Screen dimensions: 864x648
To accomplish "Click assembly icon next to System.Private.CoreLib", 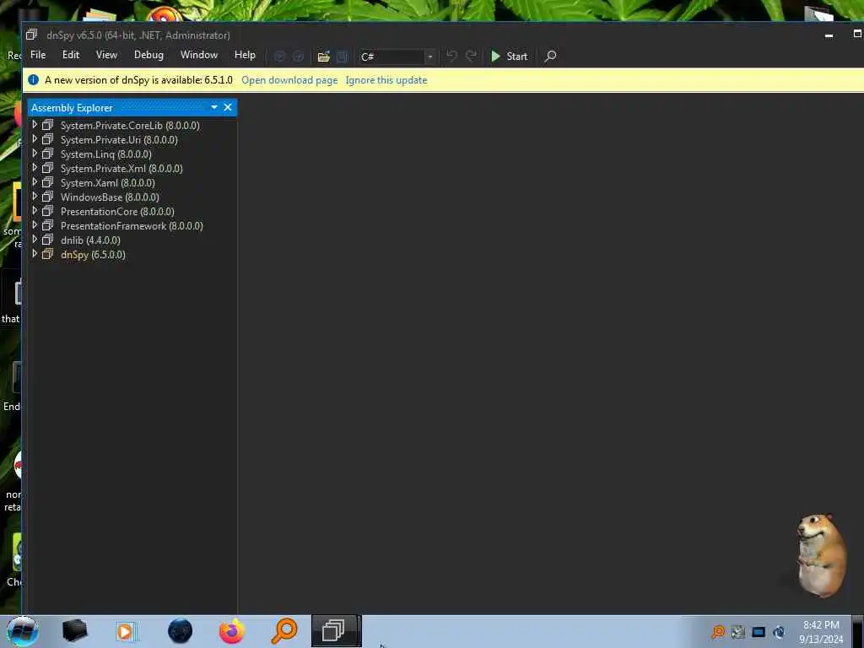I will point(48,125).
